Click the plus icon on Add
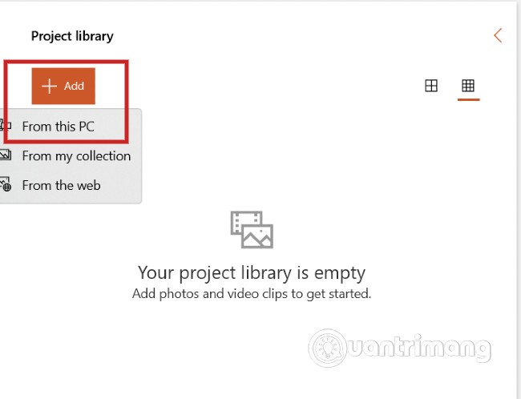Screen dimensions: 521x399 (49, 87)
